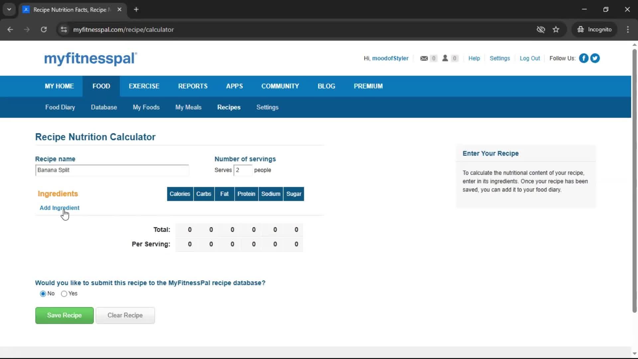
Task: Open the BLOG main menu
Action: (x=326, y=86)
